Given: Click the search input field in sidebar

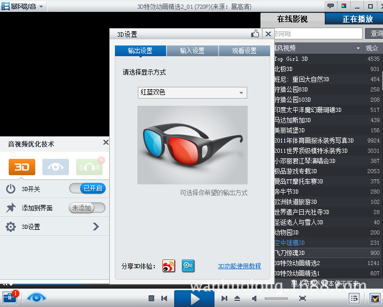Looking at the screenshot, I should click(x=318, y=34).
